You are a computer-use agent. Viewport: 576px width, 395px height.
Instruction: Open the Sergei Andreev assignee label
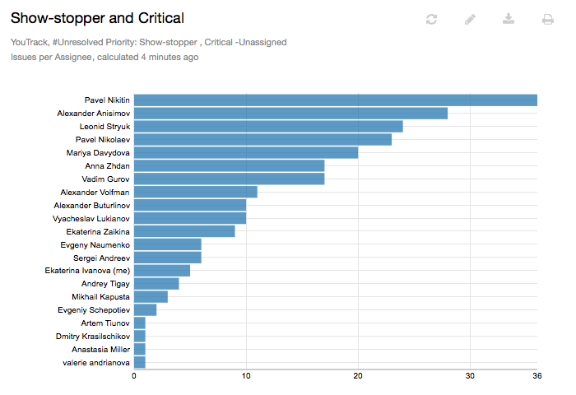coord(101,258)
